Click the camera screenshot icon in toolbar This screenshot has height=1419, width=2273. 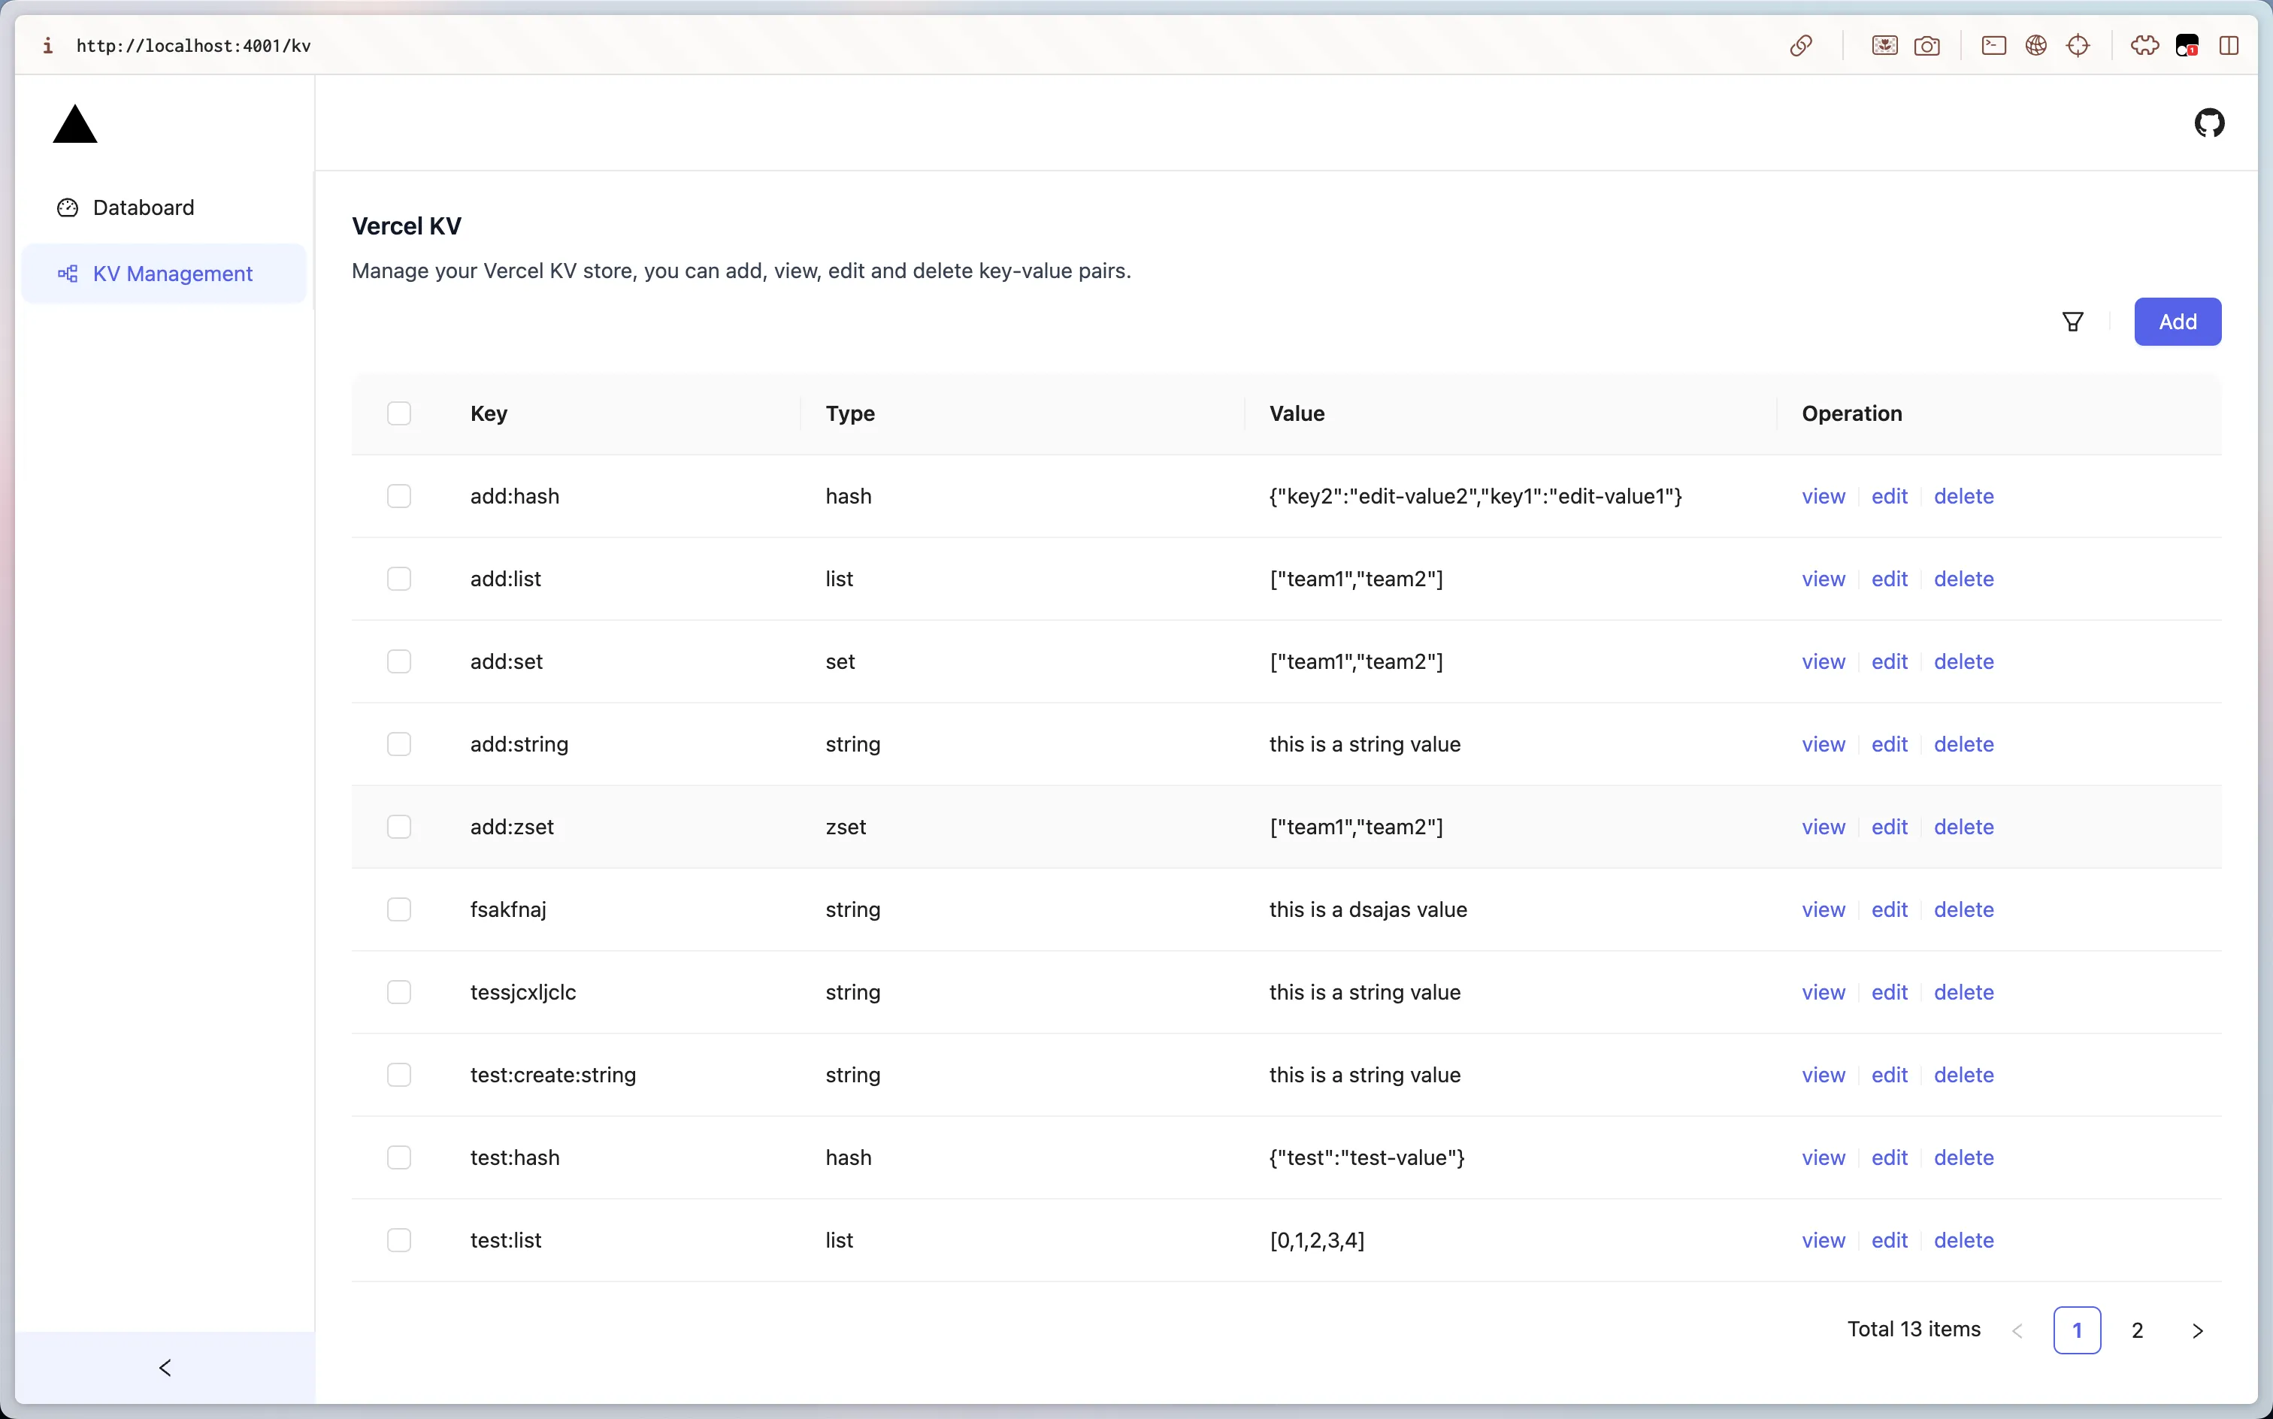(x=1926, y=45)
